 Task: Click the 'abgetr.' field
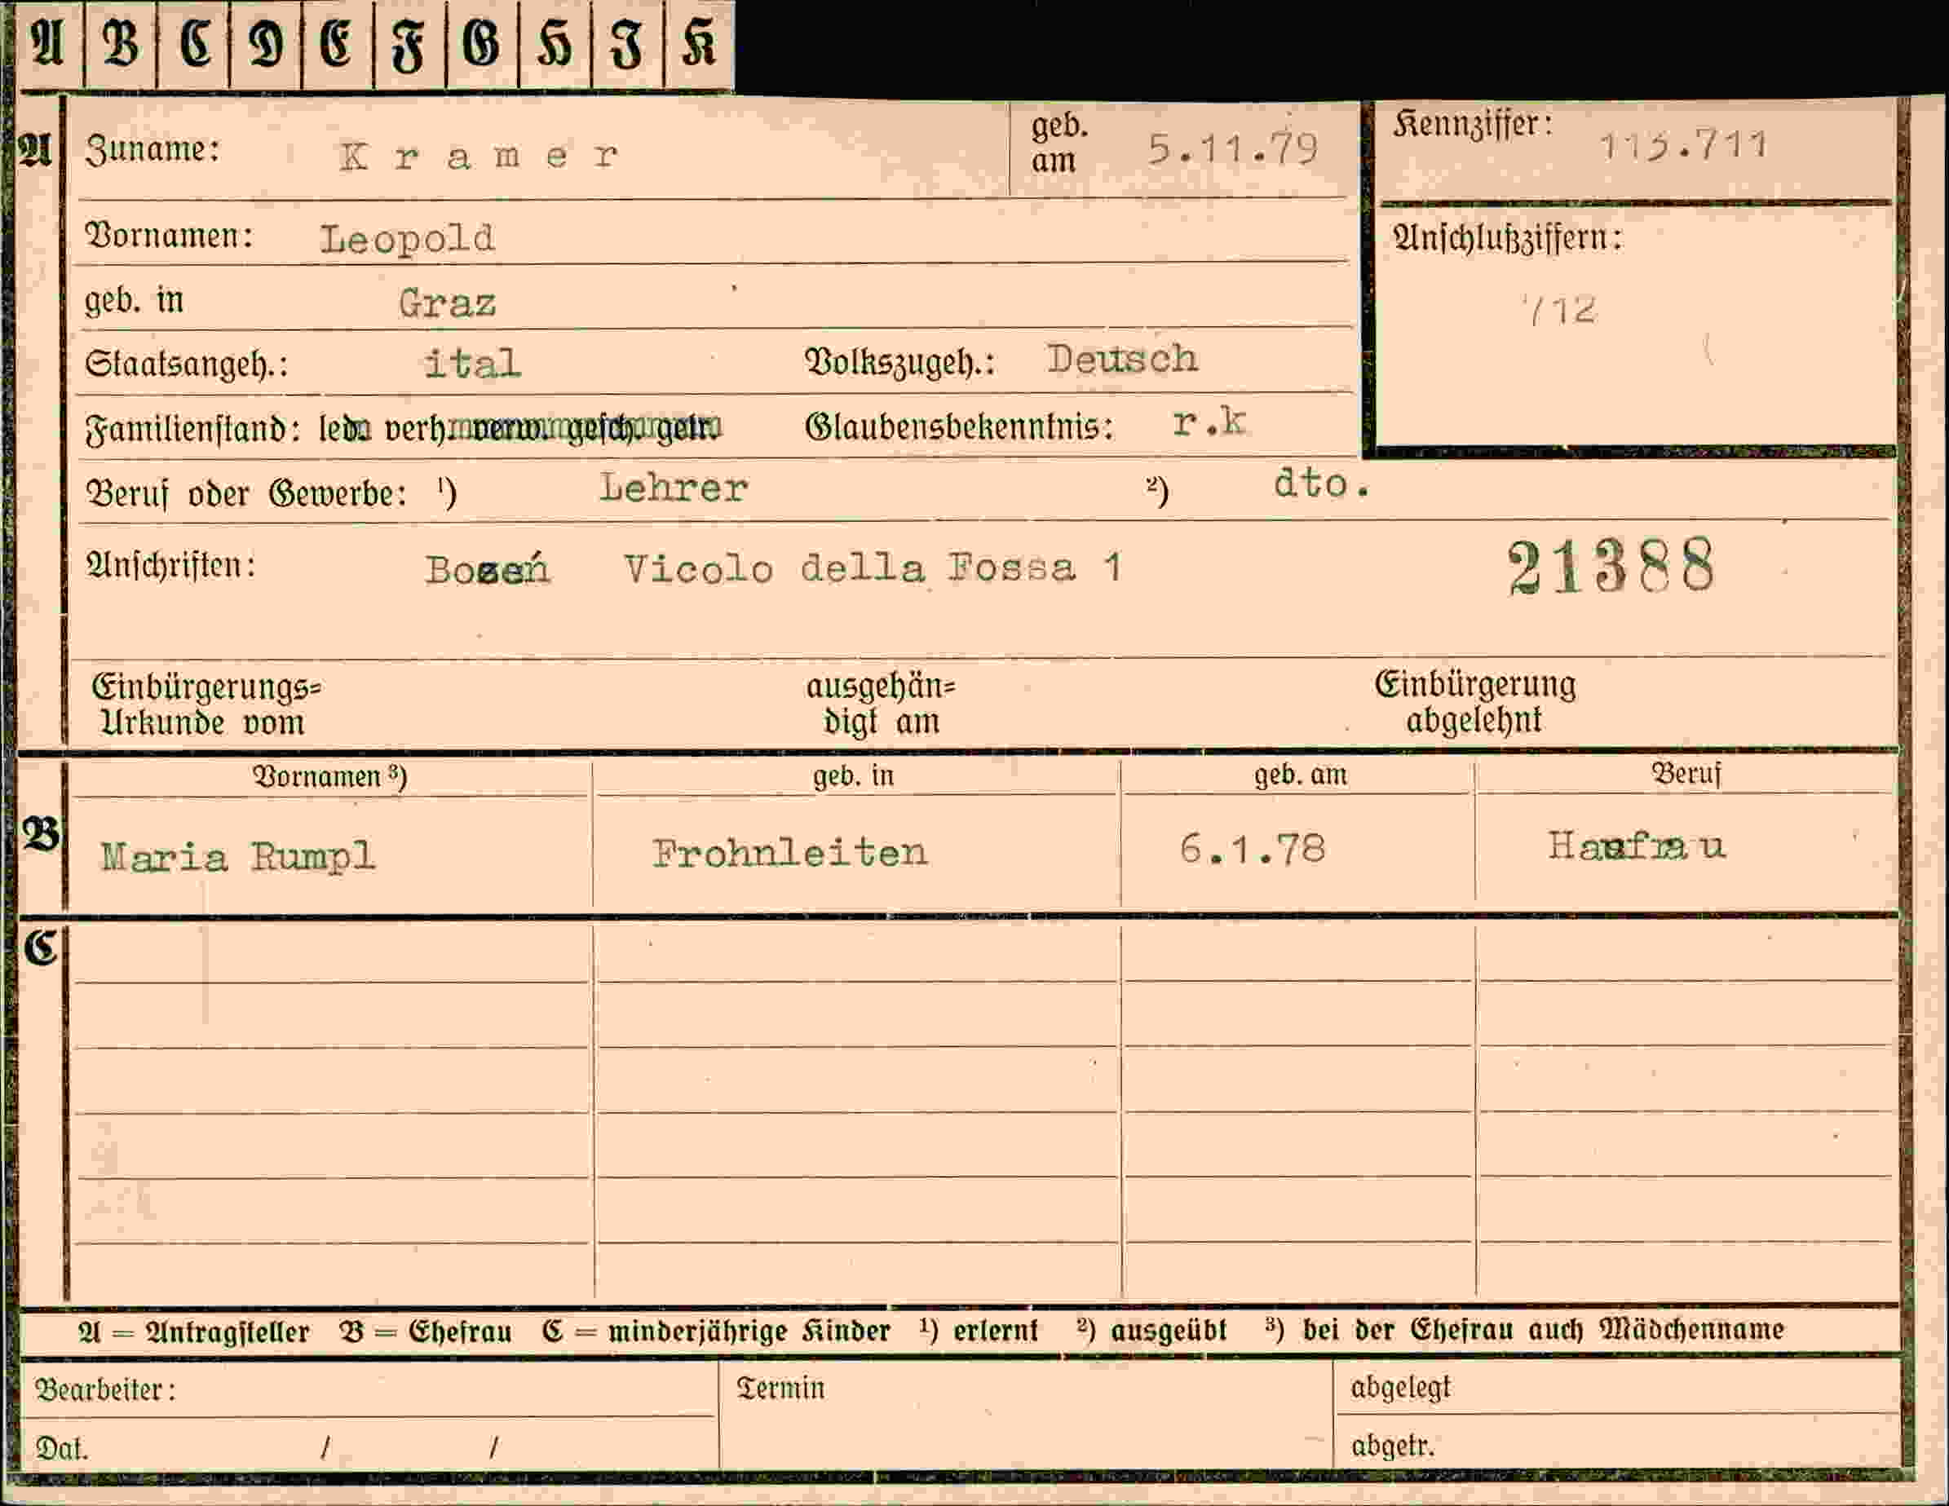[1617, 1441]
